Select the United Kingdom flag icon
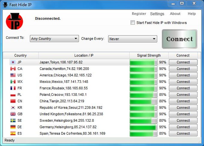This screenshot has height=146, width=204. [13, 114]
